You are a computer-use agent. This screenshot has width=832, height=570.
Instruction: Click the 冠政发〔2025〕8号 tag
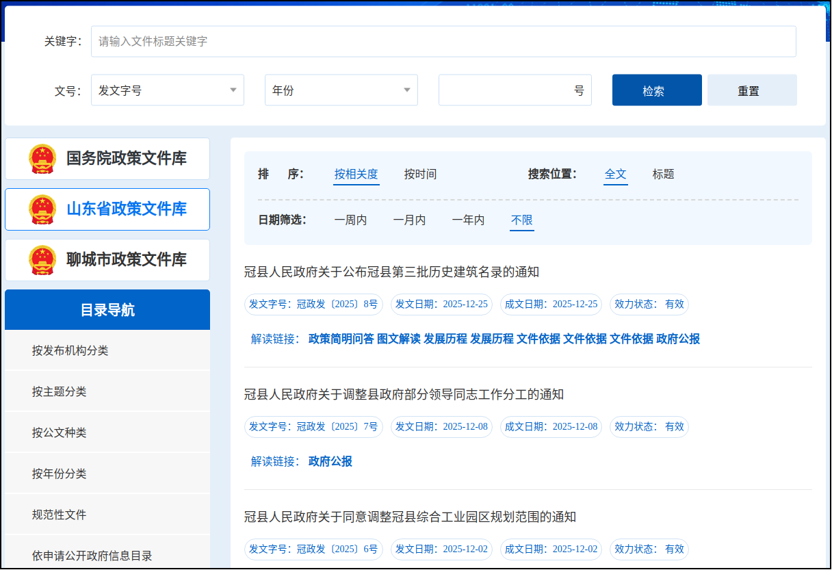tap(313, 305)
